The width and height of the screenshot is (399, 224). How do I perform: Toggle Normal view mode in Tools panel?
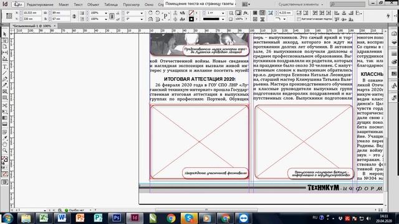(x=5, y=182)
